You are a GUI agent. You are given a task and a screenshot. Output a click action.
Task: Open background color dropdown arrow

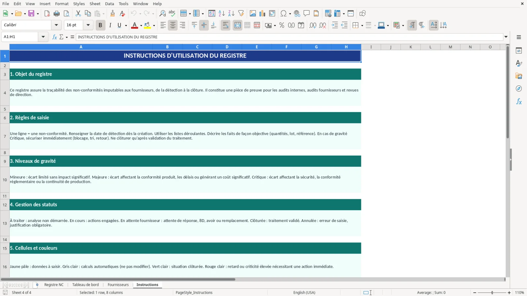(x=154, y=26)
